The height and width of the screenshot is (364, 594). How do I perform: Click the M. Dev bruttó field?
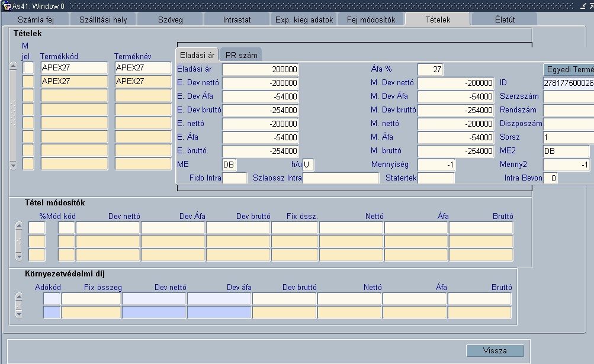pyautogui.click(x=456, y=110)
